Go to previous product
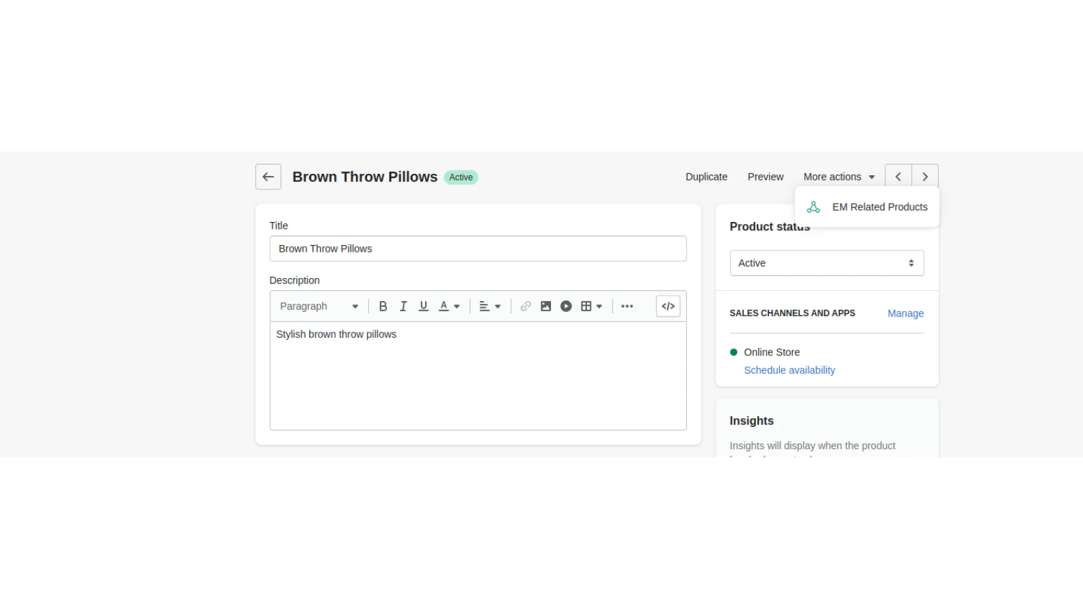The width and height of the screenshot is (1083, 609). (898, 177)
